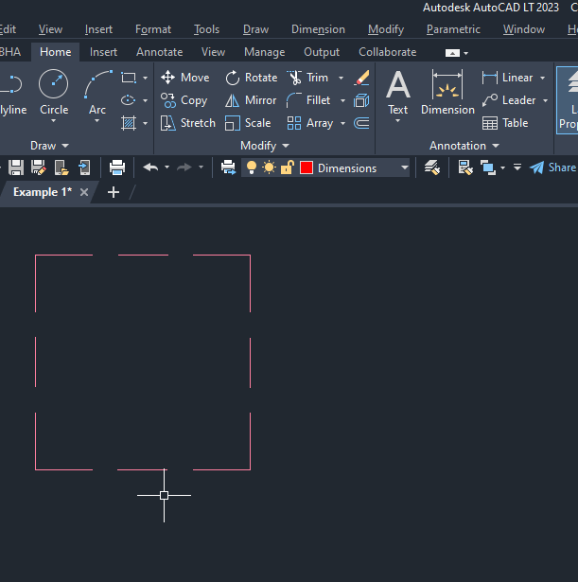Screen dimensions: 578x582
Task: Select the Linear dimension tool
Action: (x=507, y=78)
